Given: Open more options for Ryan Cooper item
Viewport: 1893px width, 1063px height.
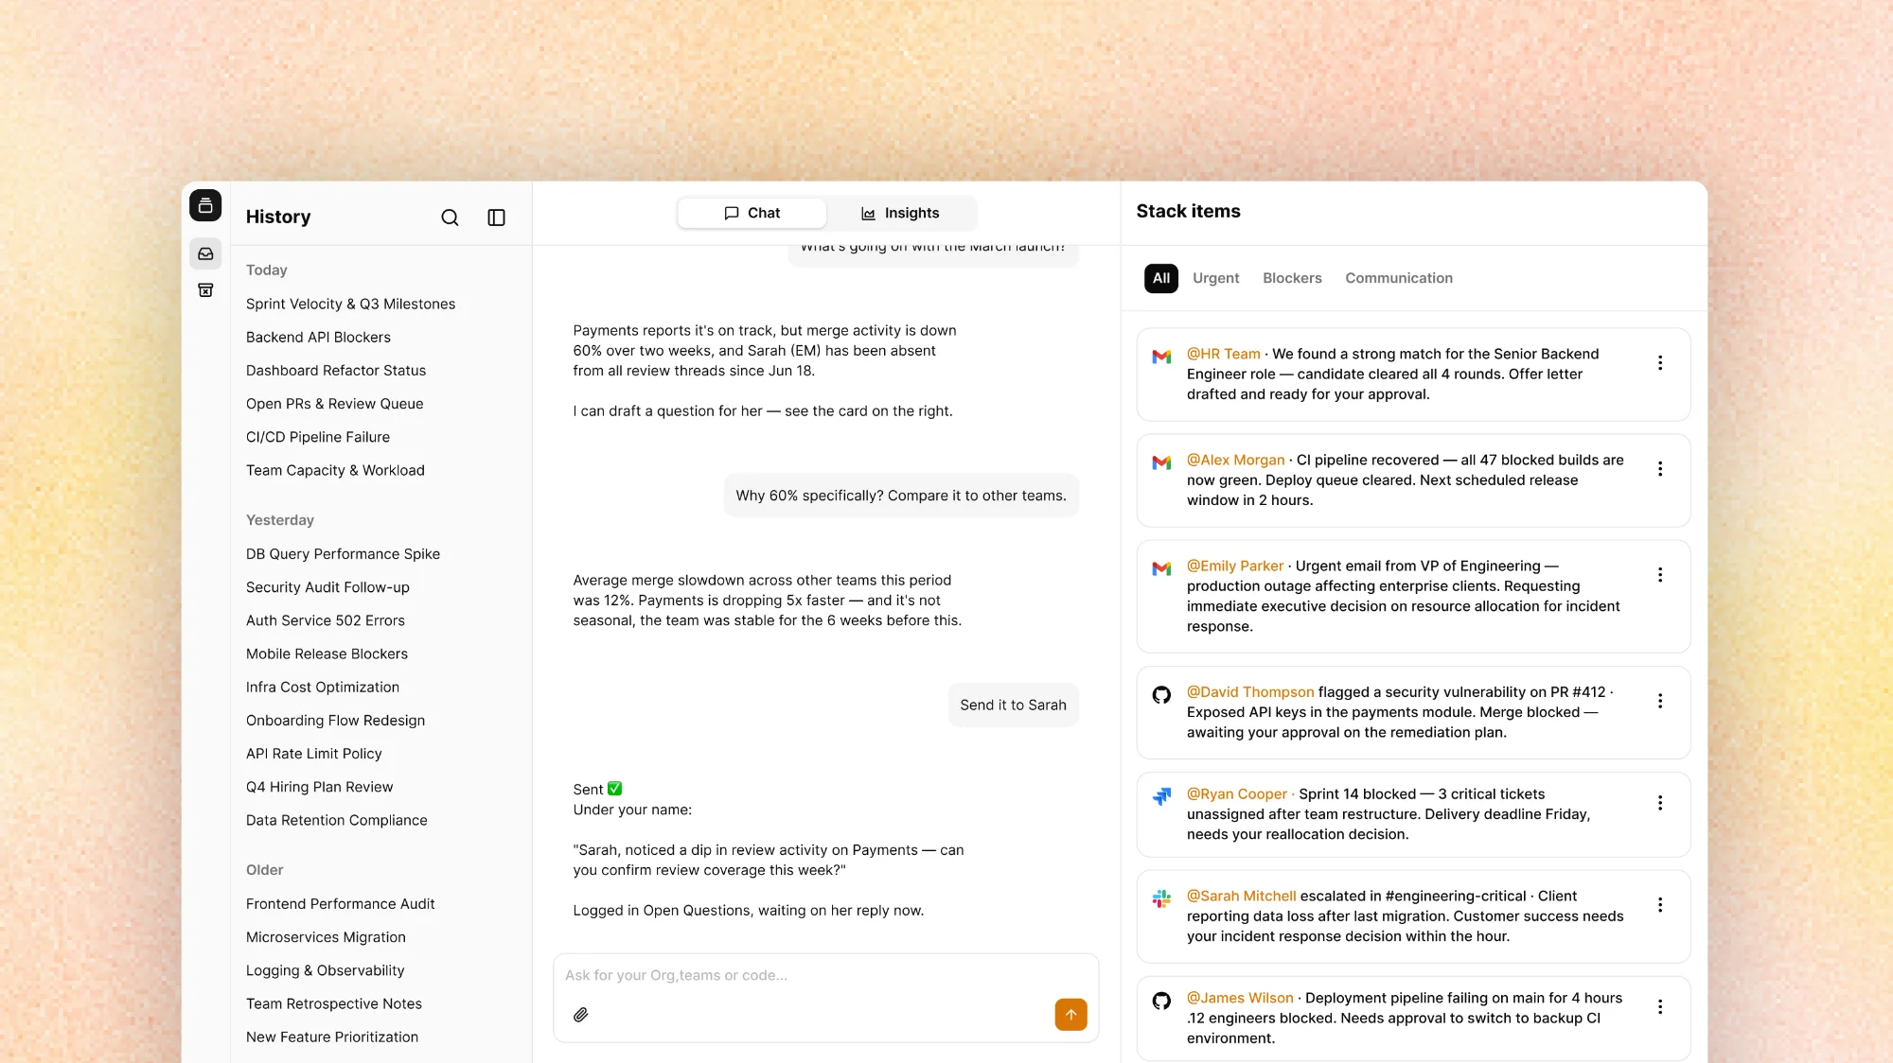Looking at the screenshot, I should click(1660, 802).
